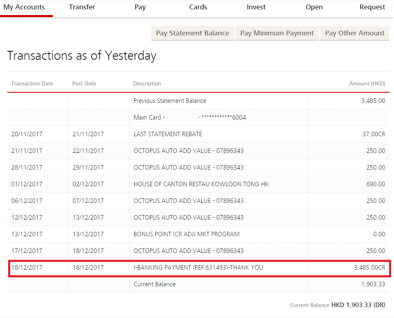Image resolution: width=394 pixels, height=318 pixels.
Task: Click the Transaction Date column header
Action: click(32, 83)
